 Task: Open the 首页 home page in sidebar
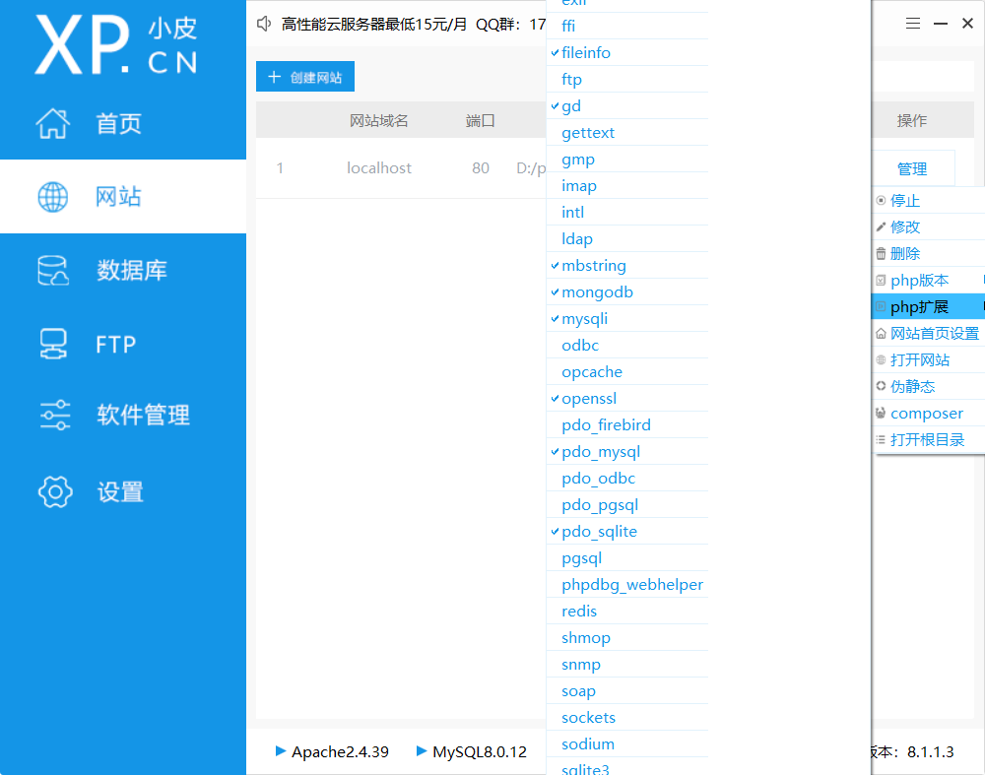119,123
